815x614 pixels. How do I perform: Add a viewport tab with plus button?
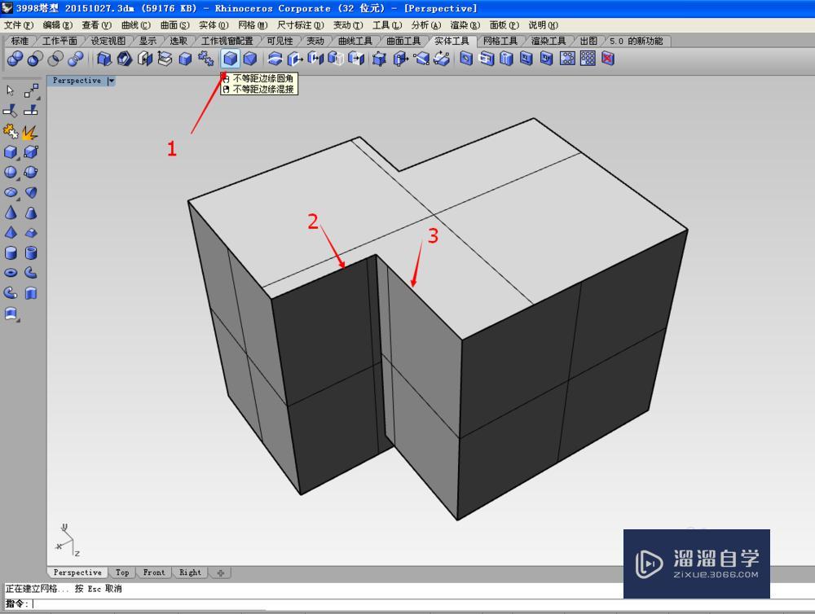[x=221, y=573]
